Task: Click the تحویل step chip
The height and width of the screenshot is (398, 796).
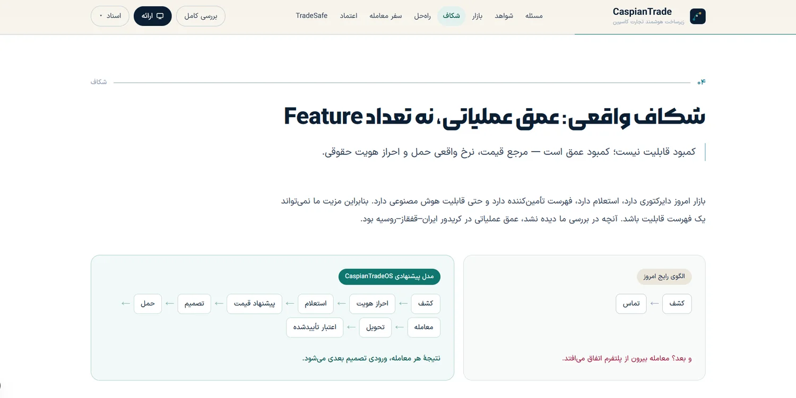Action: (375, 327)
